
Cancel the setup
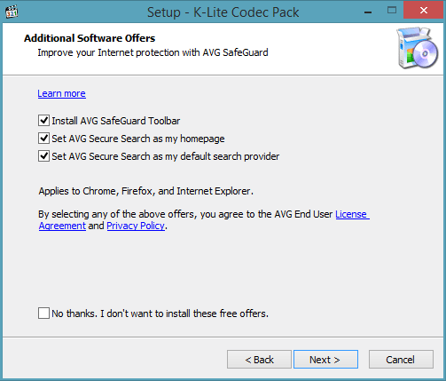(401, 360)
